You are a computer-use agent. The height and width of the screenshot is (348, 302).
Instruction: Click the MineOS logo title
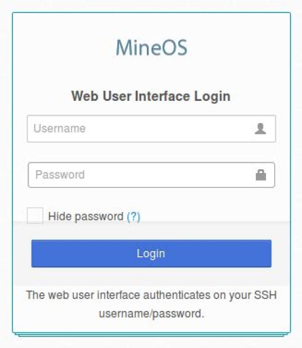151,47
